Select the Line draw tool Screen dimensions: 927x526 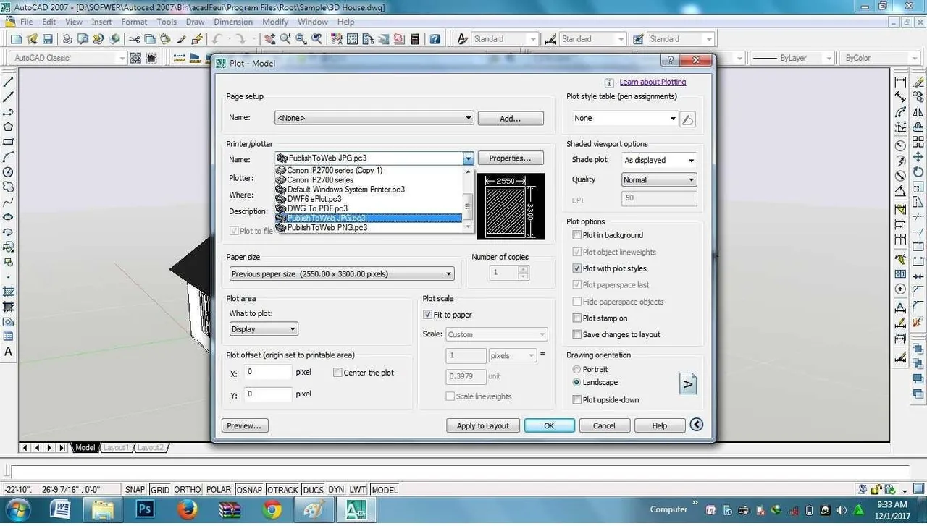[9, 82]
